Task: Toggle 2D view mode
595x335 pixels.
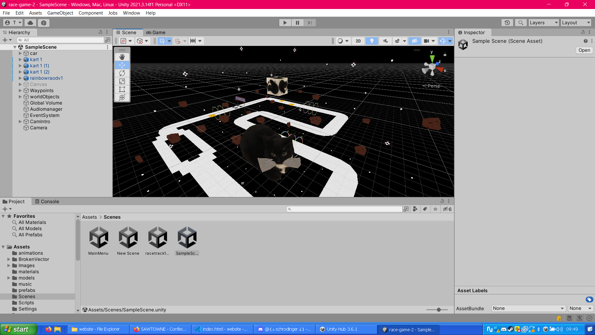Action: [x=358, y=41]
